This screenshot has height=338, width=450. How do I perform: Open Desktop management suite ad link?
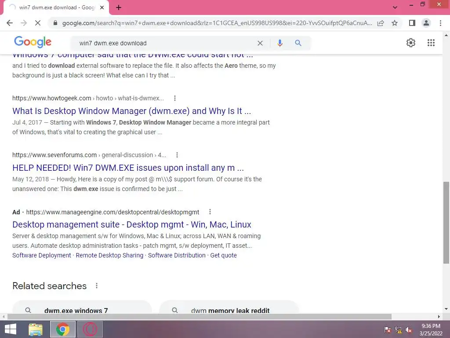pyautogui.click(x=132, y=224)
